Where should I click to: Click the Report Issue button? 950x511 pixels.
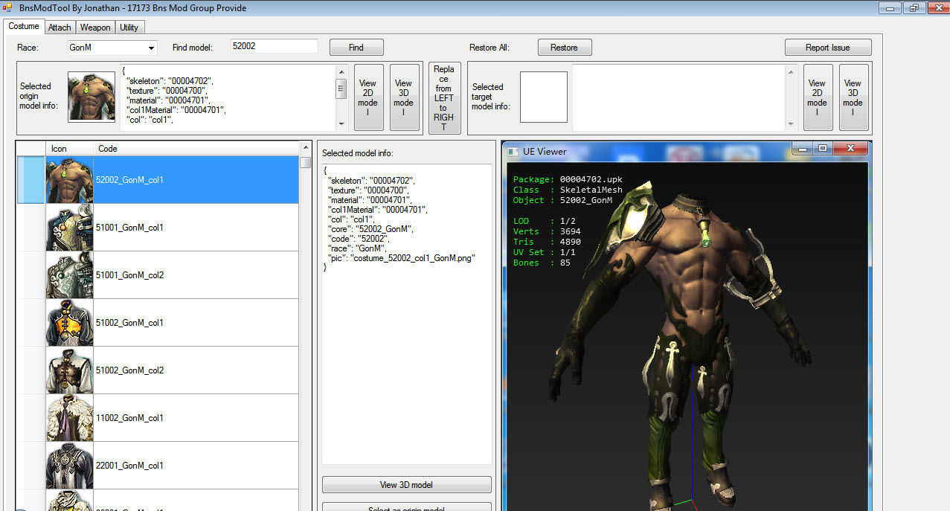828,48
